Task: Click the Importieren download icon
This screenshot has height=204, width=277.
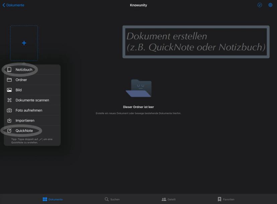Action: (9, 121)
